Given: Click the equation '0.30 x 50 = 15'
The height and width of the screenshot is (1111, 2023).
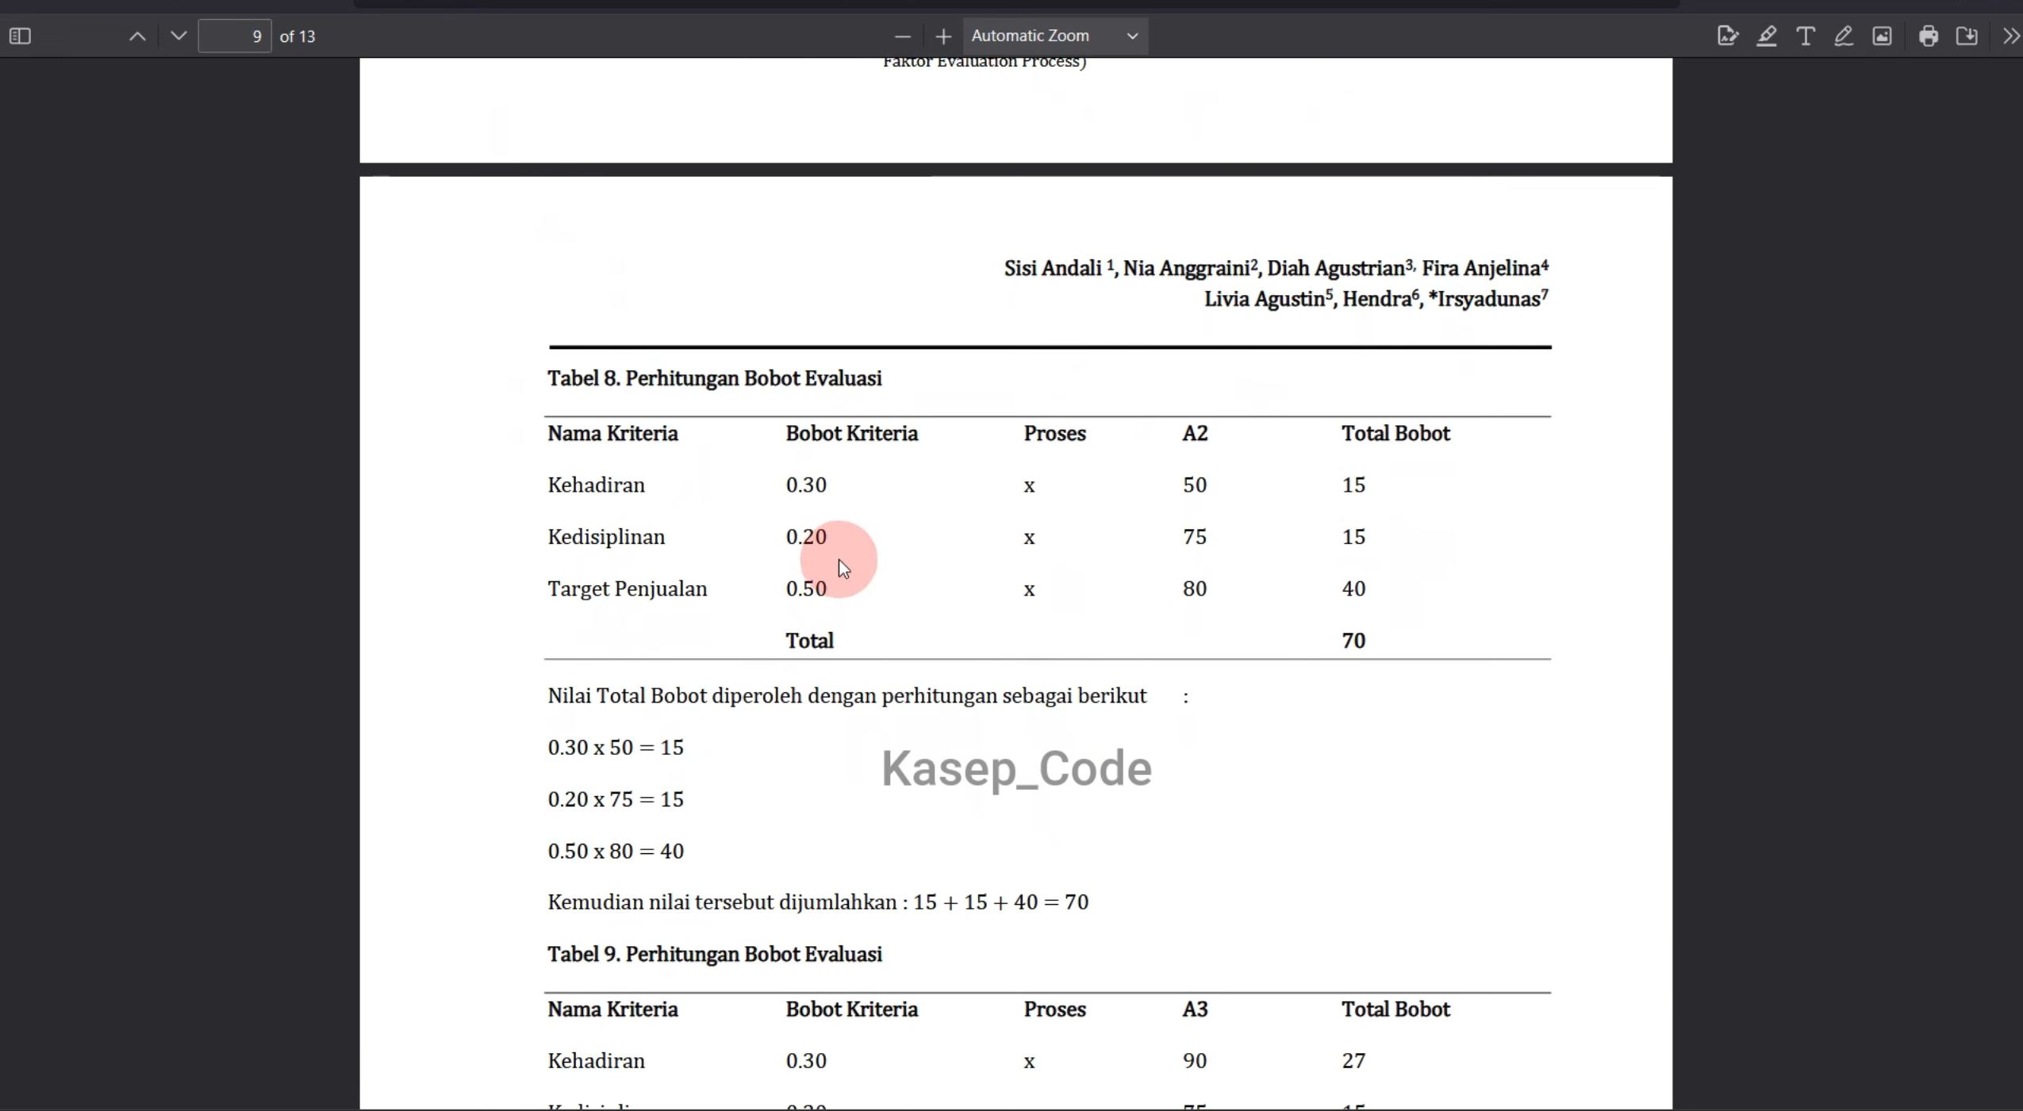Looking at the screenshot, I should pyautogui.click(x=616, y=748).
